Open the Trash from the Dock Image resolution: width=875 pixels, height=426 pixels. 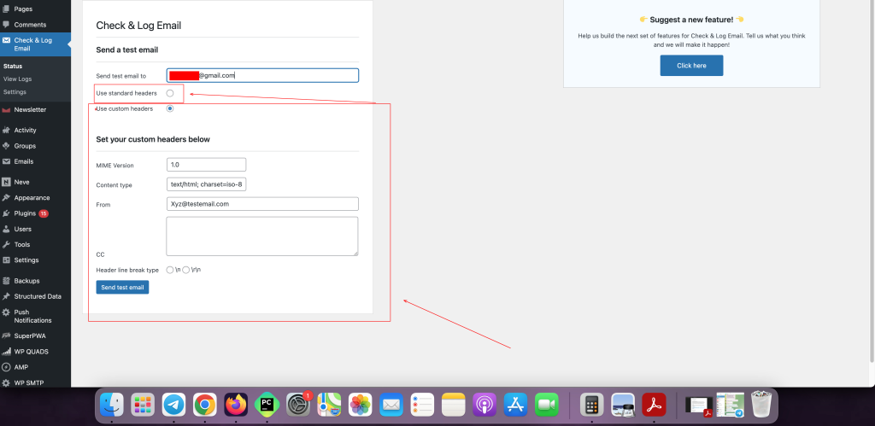point(761,405)
